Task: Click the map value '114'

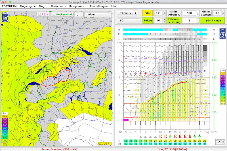Action: tap(53, 132)
